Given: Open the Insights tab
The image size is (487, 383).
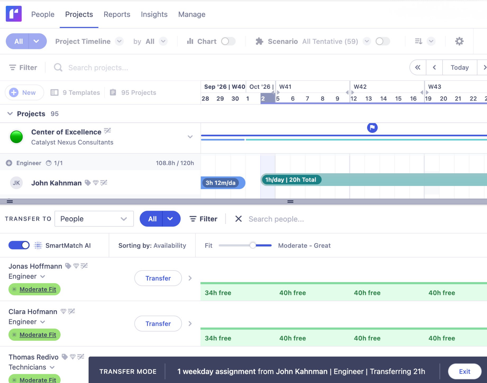Looking at the screenshot, I should 154,14.
